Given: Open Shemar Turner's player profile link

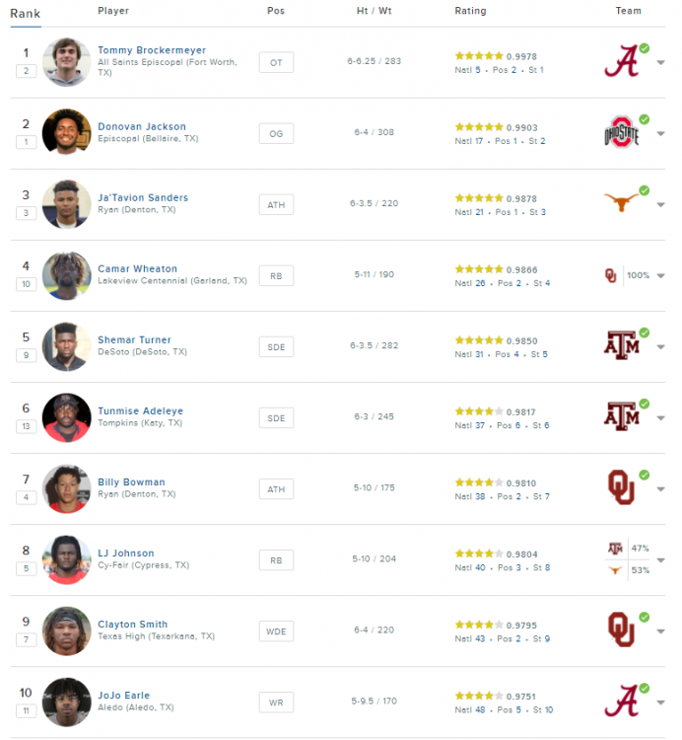Looking at the screenshot, I should (134, 339).
